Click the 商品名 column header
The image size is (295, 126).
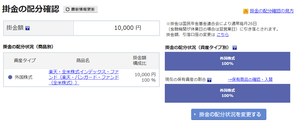click(83, 60)
